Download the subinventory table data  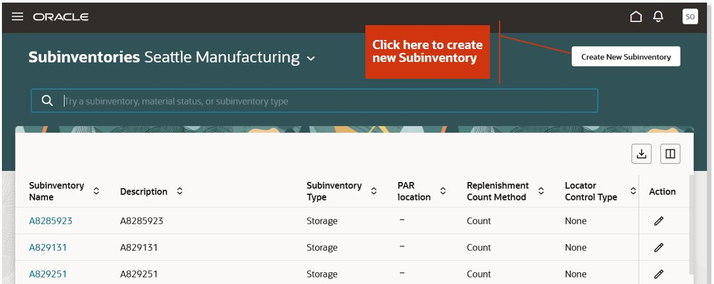[642, 154]
